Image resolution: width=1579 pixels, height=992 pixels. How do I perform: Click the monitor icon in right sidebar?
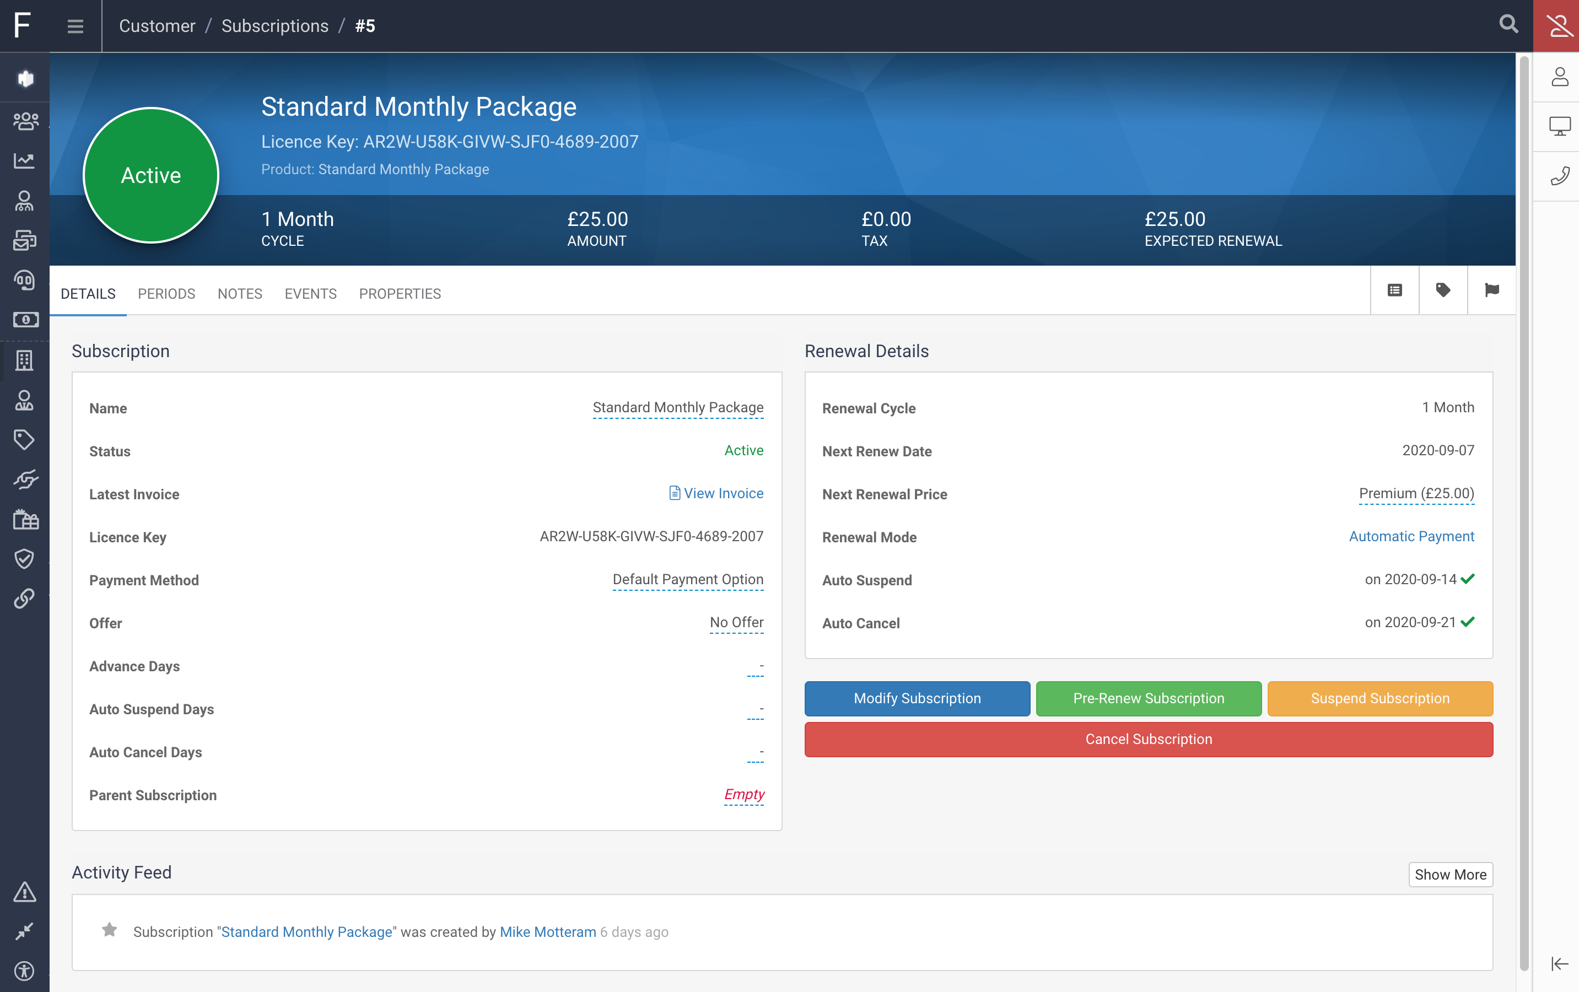click(1559, 126)
